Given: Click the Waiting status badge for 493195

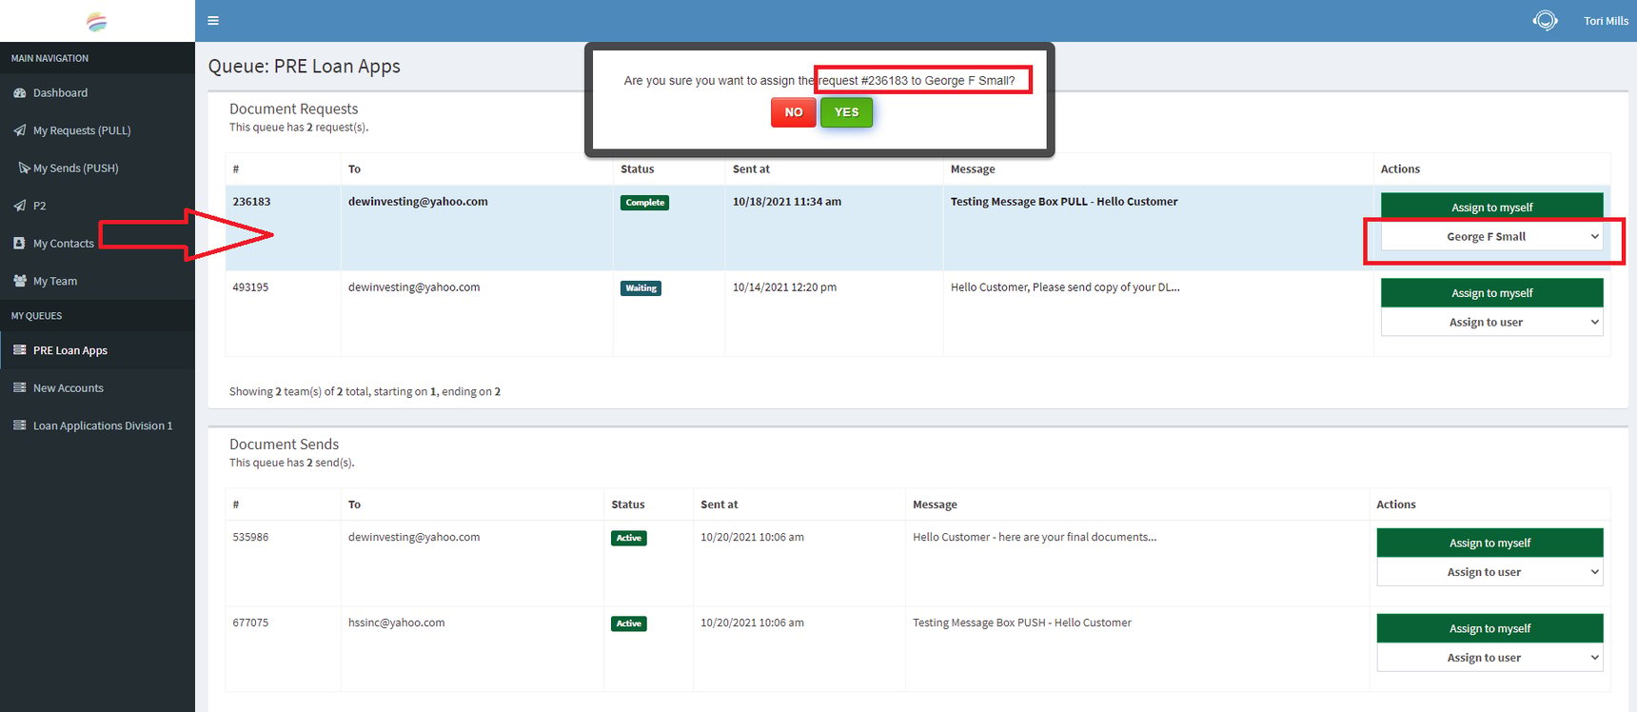Looking at the screenshot, I should pyautogui.click(x=641, y=288).
